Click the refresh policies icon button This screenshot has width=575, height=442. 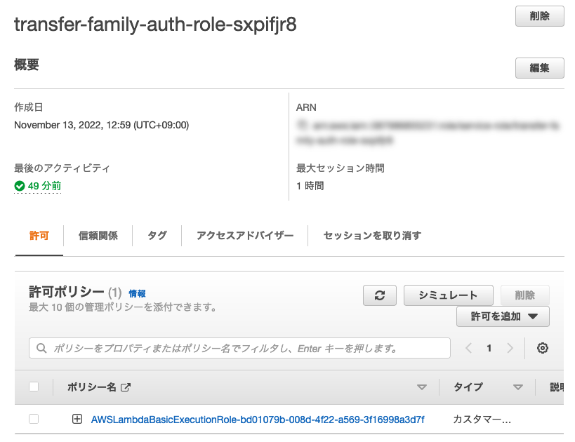(x=380, y=295)
